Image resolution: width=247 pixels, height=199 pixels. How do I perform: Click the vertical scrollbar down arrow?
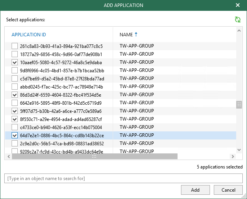point(239,150)
